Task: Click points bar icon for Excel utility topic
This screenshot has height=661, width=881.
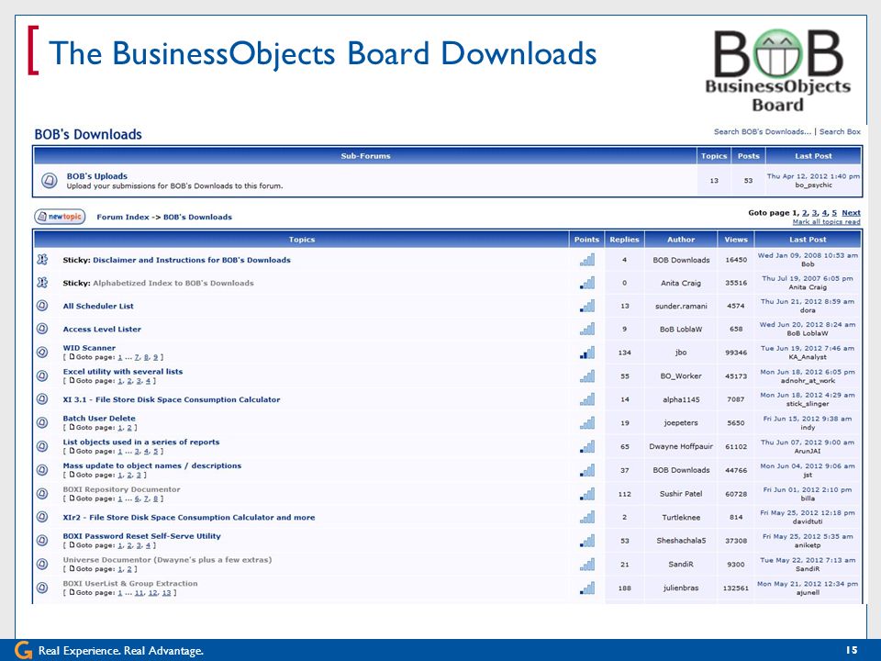Action: pyautogui.click(x=587, y=375)
